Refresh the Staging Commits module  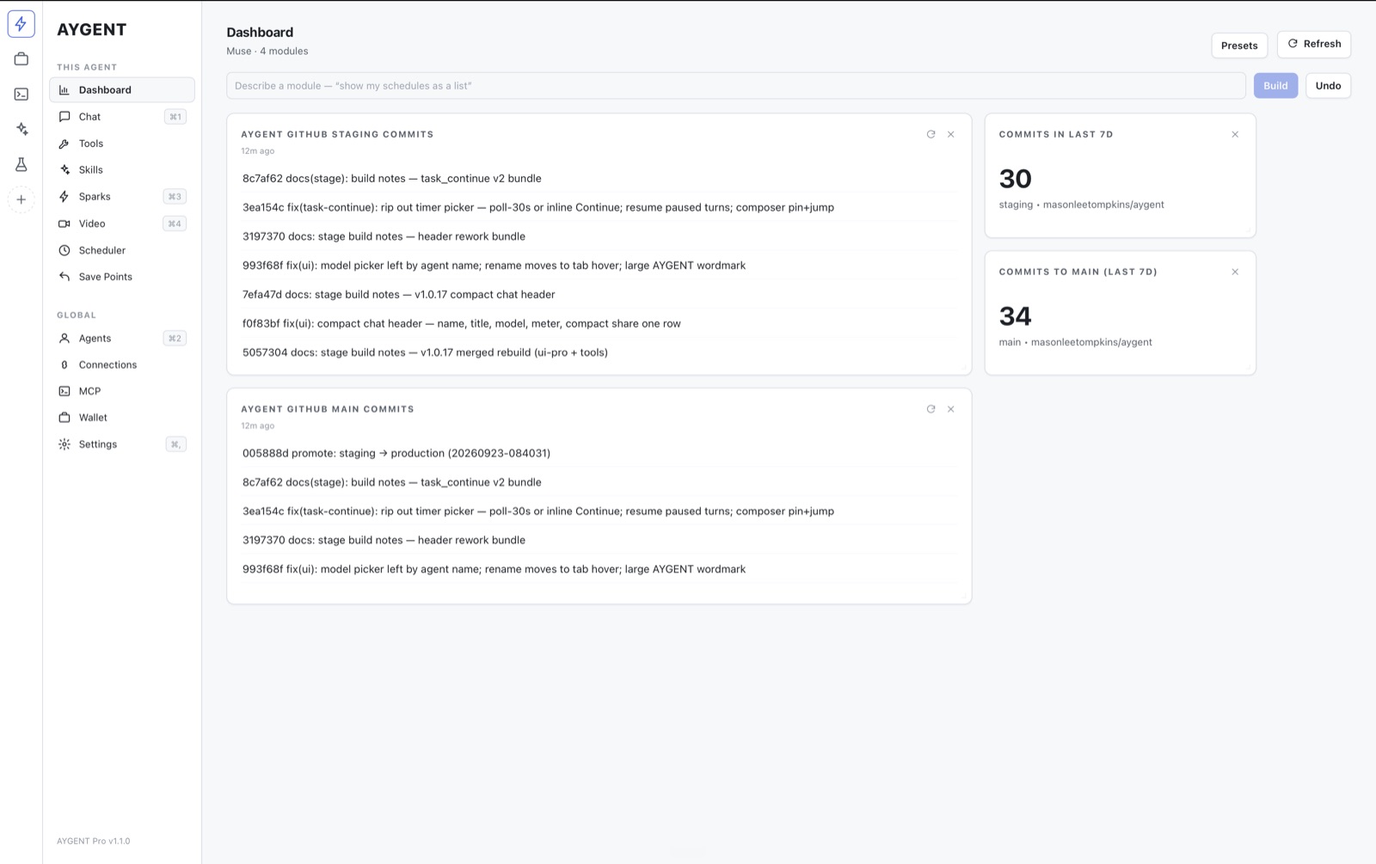pyautogui.click(x=931, y=134)
